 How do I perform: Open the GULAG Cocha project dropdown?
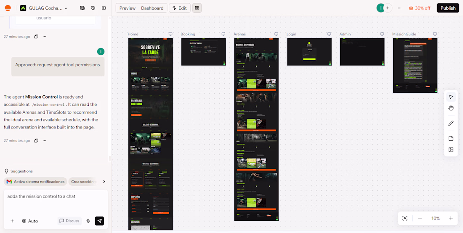(x=44, y=8)
